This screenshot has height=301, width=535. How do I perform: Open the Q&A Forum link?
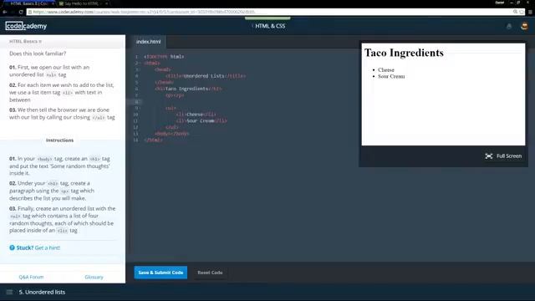point(31,277)
